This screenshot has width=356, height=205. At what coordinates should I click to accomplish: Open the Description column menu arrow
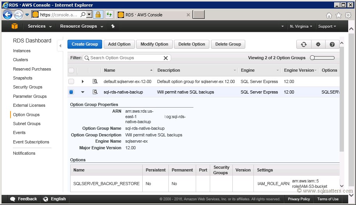235,71
